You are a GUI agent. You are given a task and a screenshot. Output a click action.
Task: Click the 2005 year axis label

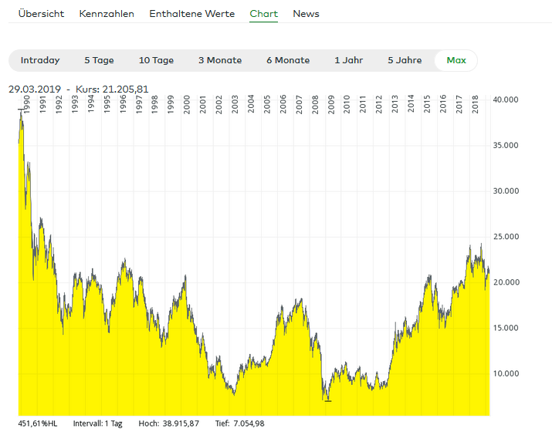[267, 104]
